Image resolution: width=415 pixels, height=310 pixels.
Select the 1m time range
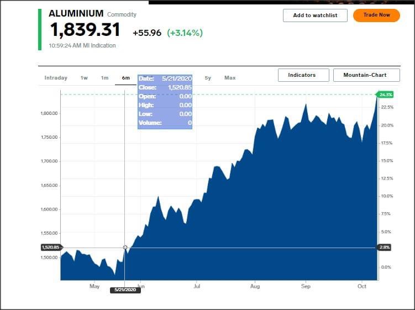(x=104, y=78)
